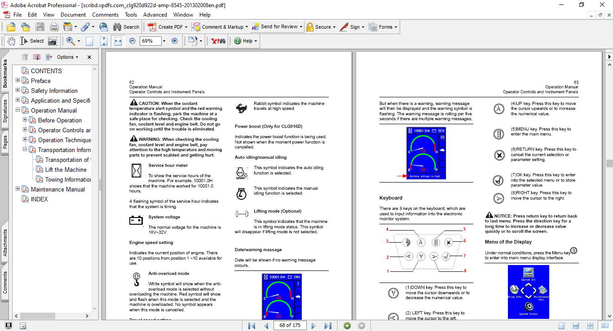This screenshot has height=331, width=613.
Task: Toggle Fit Width page view
Action: 118,41
